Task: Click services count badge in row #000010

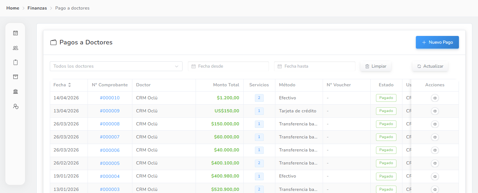Action: pos(259,98)
